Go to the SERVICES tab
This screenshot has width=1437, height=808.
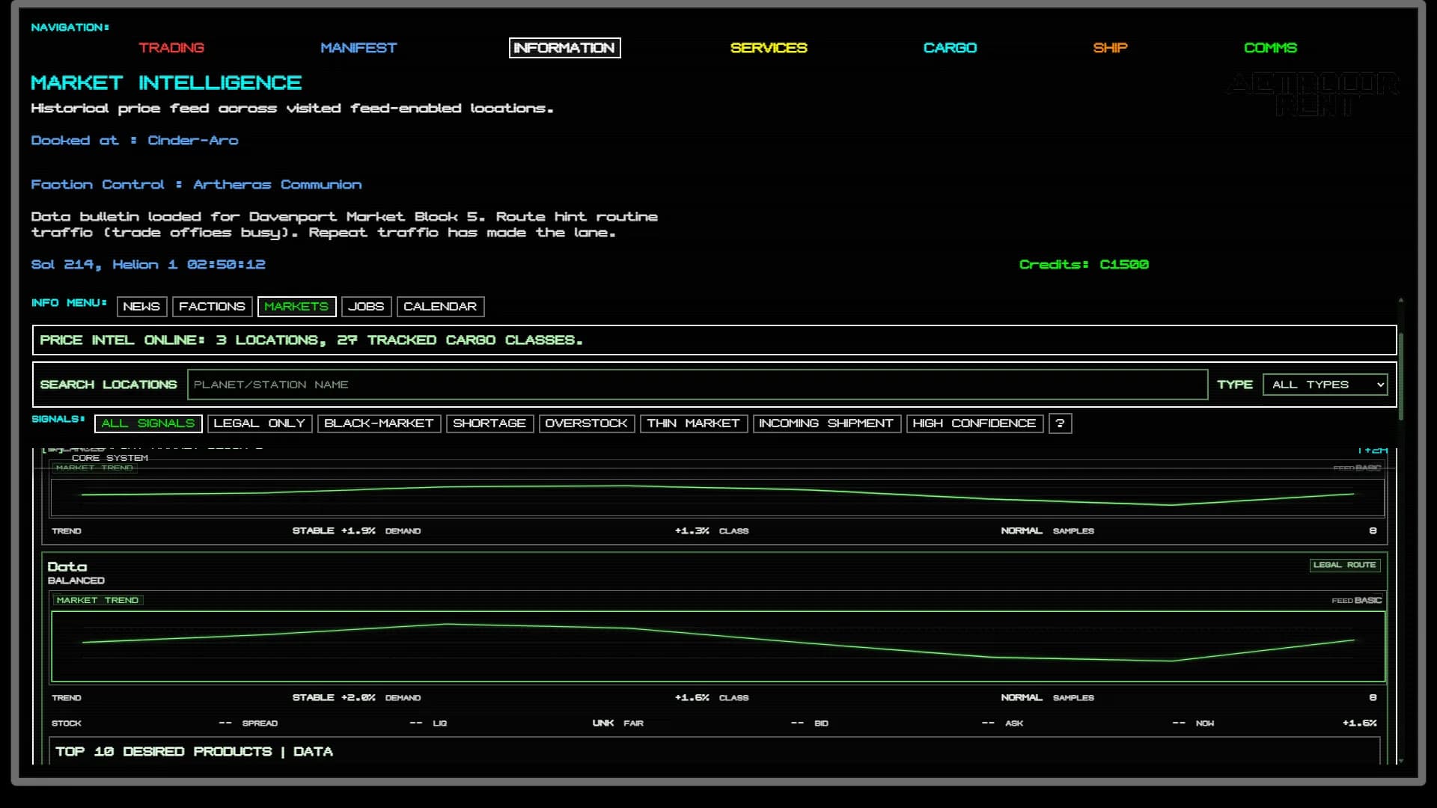click(769, 48)
